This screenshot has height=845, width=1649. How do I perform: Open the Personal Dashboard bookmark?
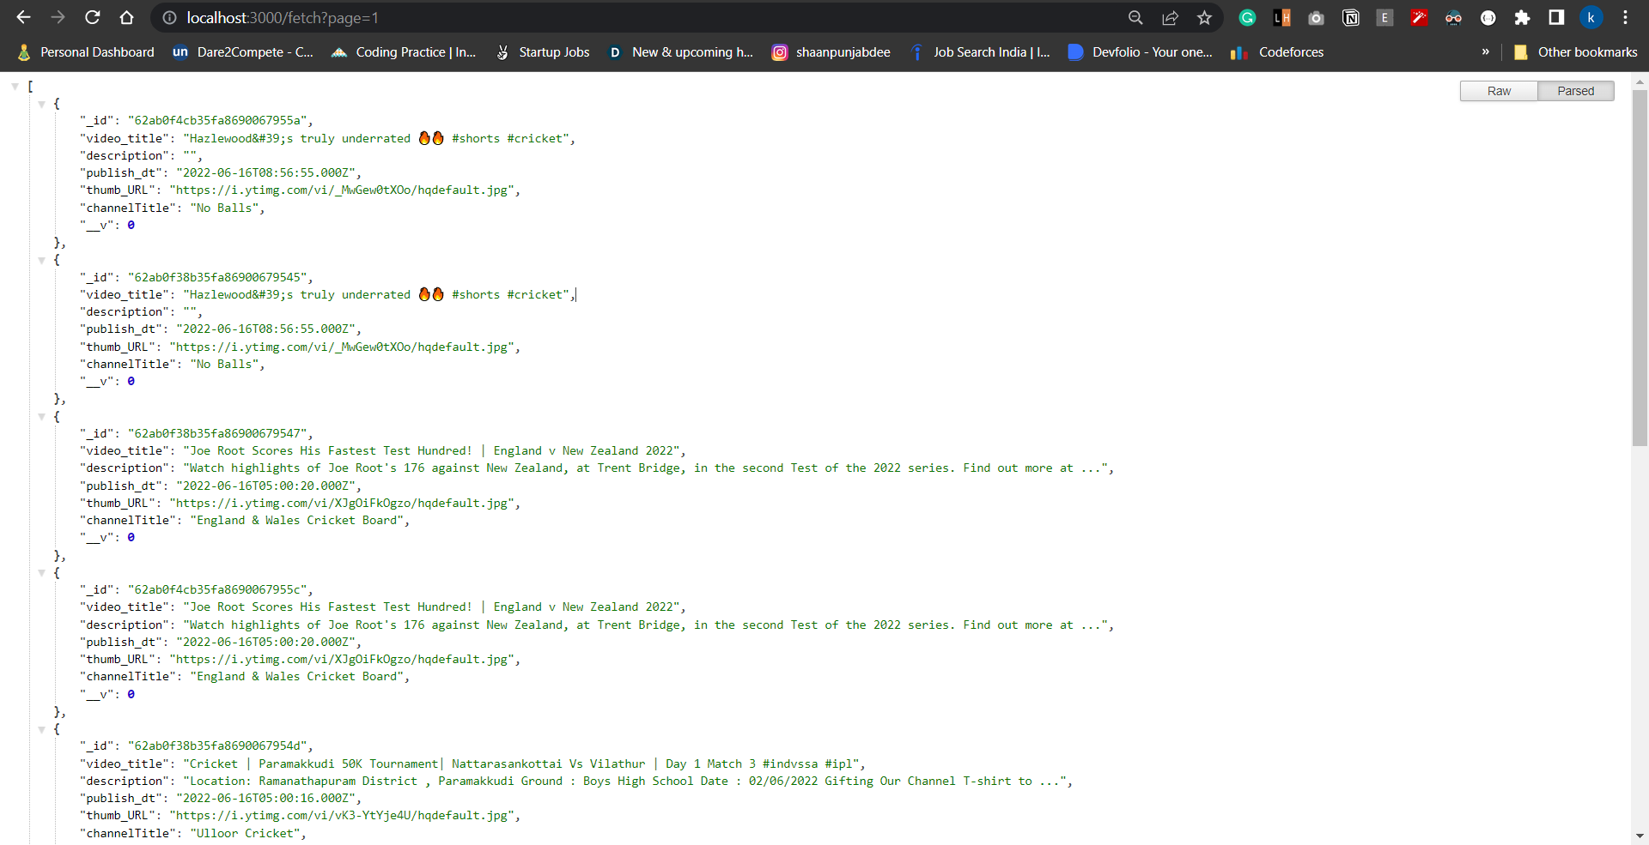tap(86, 52)
